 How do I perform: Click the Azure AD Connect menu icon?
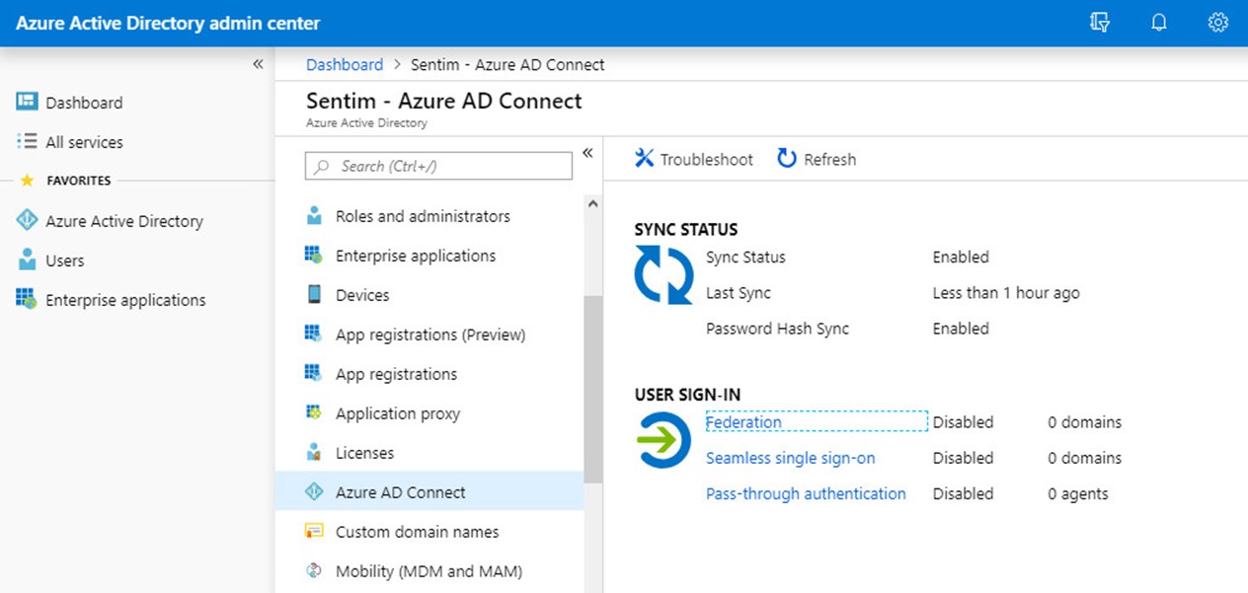tap(314, 491)
